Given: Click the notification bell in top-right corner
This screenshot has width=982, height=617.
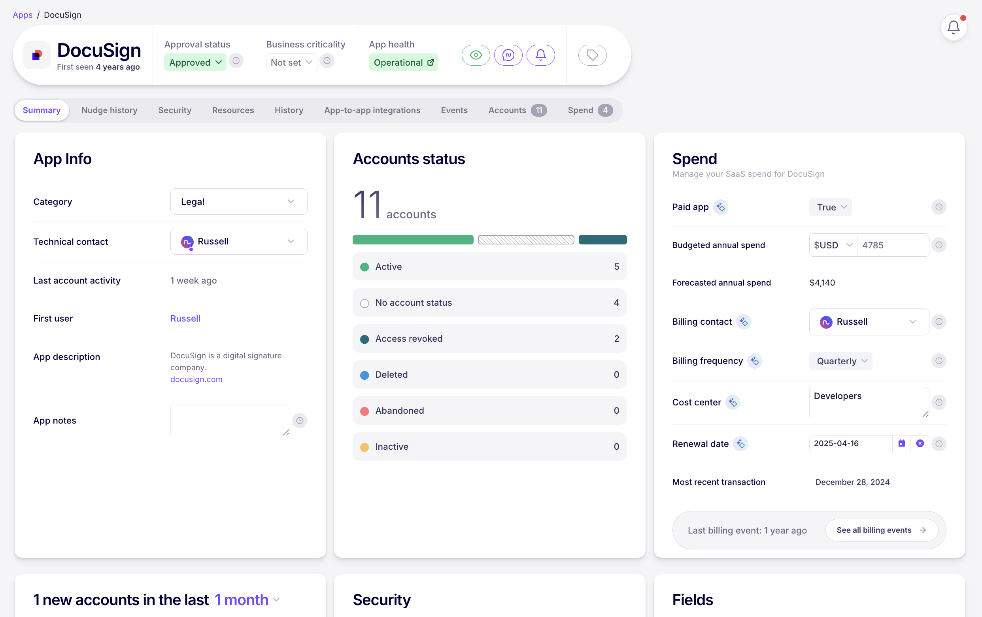Looking at the screenshot, I should (x=954, y=27).
